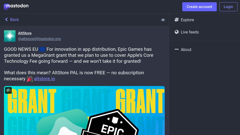This screenshot has width=240, height=135.
Task: Open the GRANT Epic image attachment
Action: (x=84, y=110)
